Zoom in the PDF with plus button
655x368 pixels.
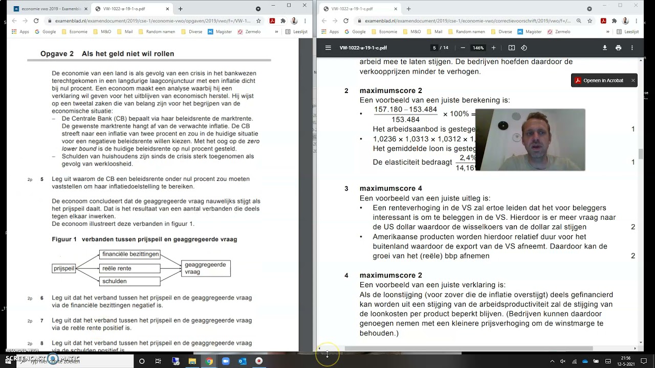click(x=493, y=48)
